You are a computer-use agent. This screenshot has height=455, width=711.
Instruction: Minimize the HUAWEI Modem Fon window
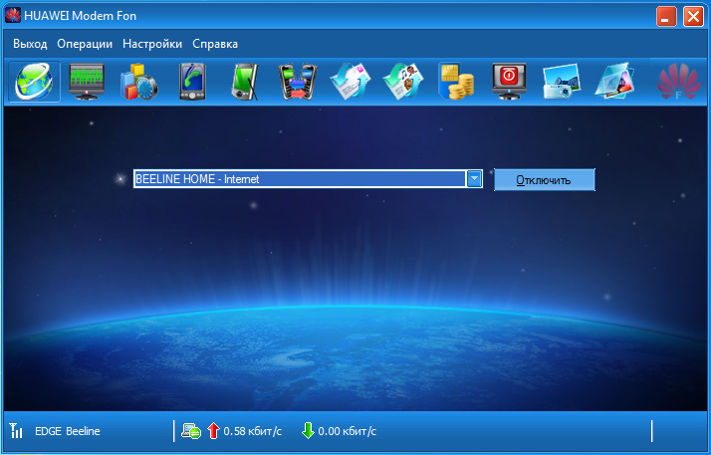click(x=666, y=17)
